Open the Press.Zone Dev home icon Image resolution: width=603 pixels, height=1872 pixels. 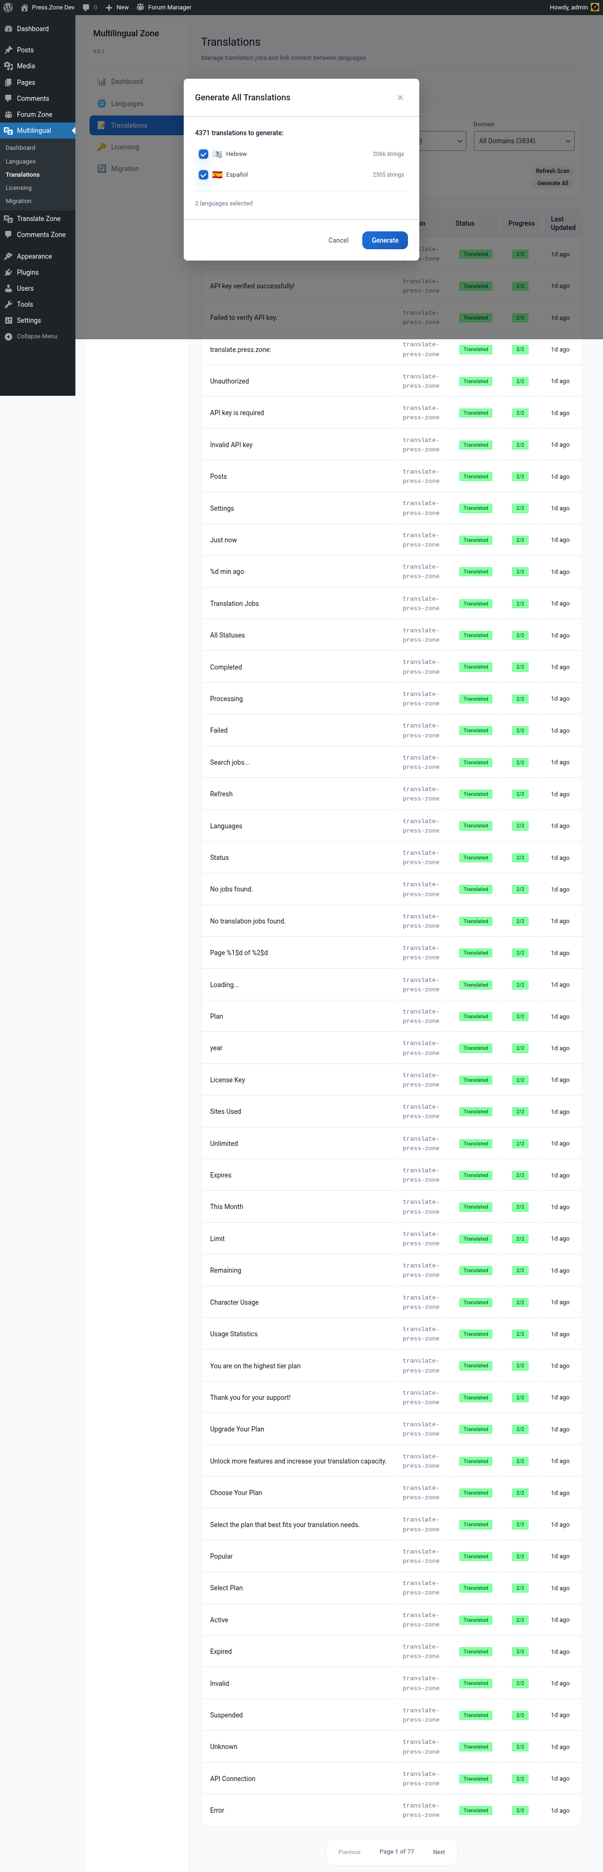point(24,7)
